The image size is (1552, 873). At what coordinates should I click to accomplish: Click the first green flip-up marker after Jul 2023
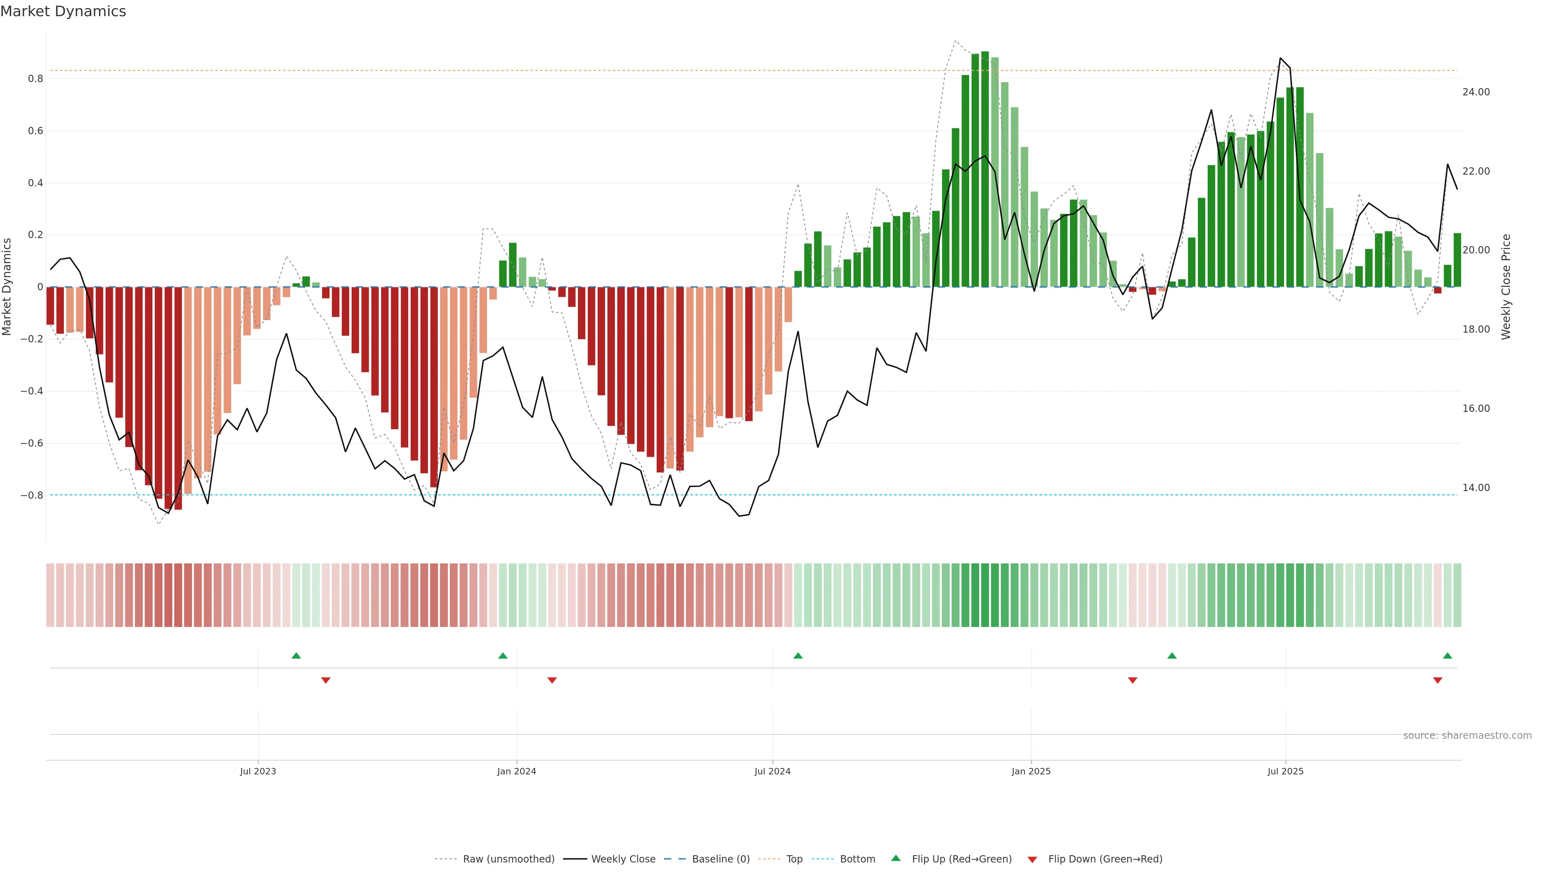pyautogui.click(x=296, y=656)
